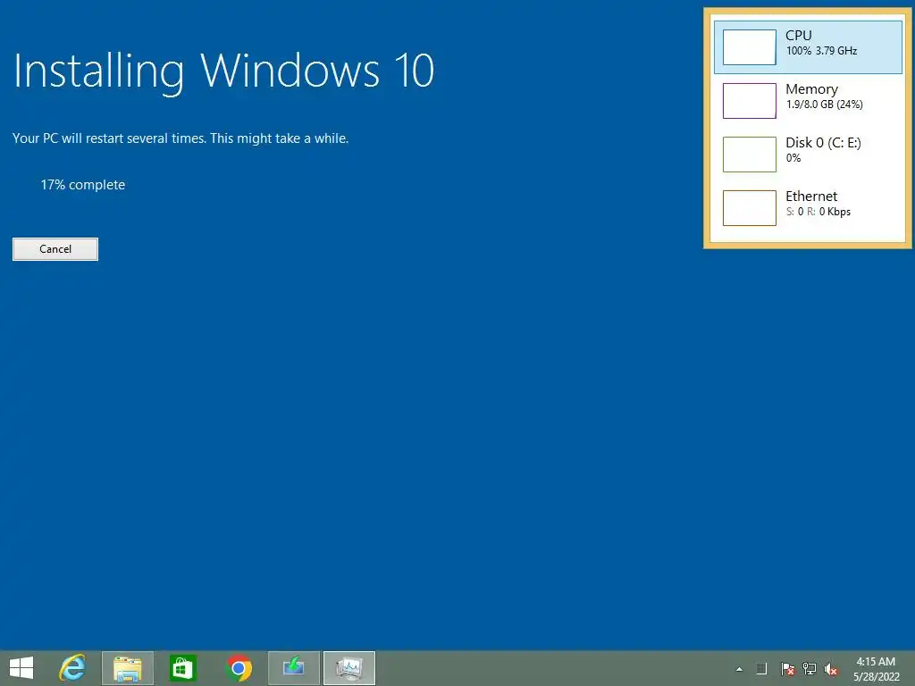Open network status tray icon
The height and width of the screenshot is (686, 915).
[x=810, y=668]
